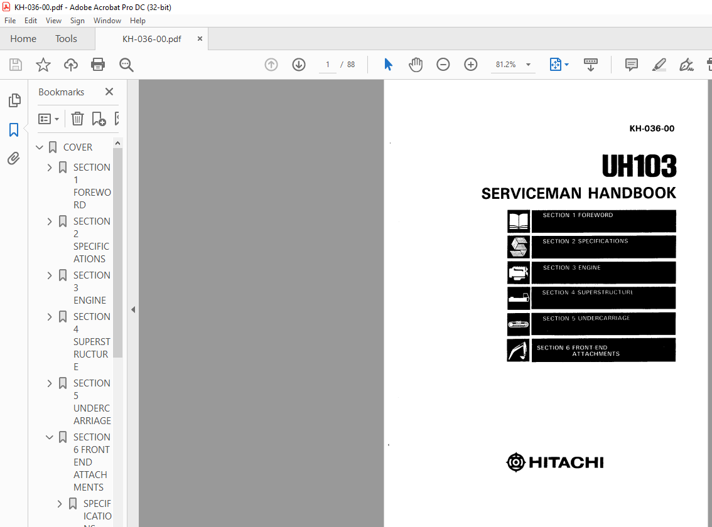Open zoom level dropdown arrow
Viewport: 712px width, 527px height.
click(528, 65)
